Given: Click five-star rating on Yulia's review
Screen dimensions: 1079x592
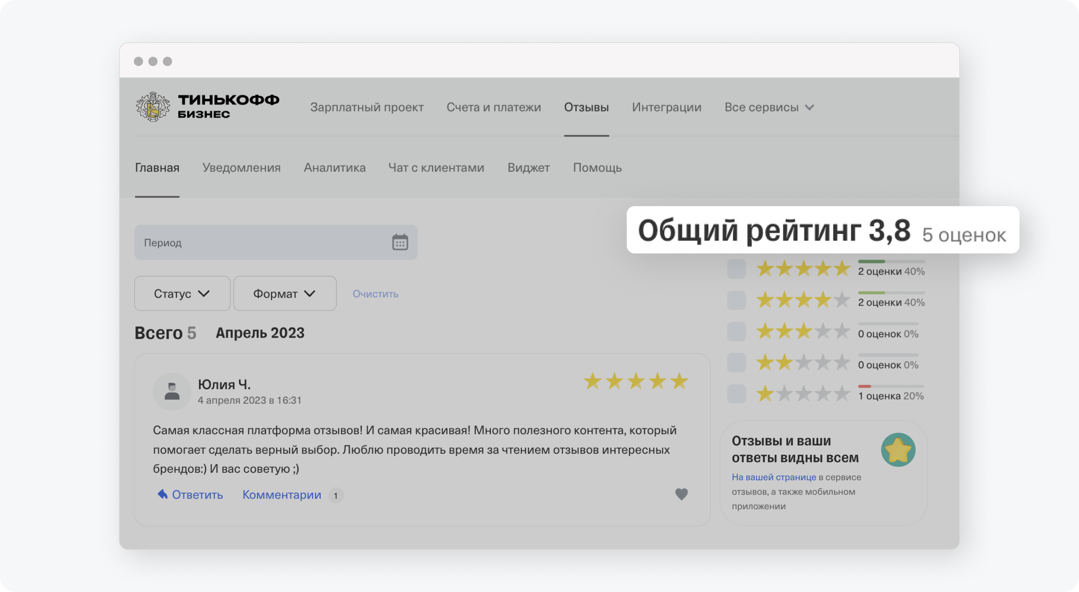Looking at the screenshot, I should 636,381.
